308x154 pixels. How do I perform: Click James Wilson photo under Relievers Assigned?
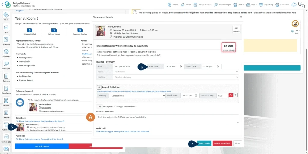(x=33, y=107)
